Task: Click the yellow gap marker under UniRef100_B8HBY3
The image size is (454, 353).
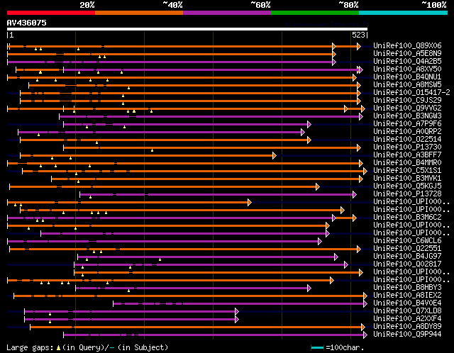Action: tap(129, 291)
